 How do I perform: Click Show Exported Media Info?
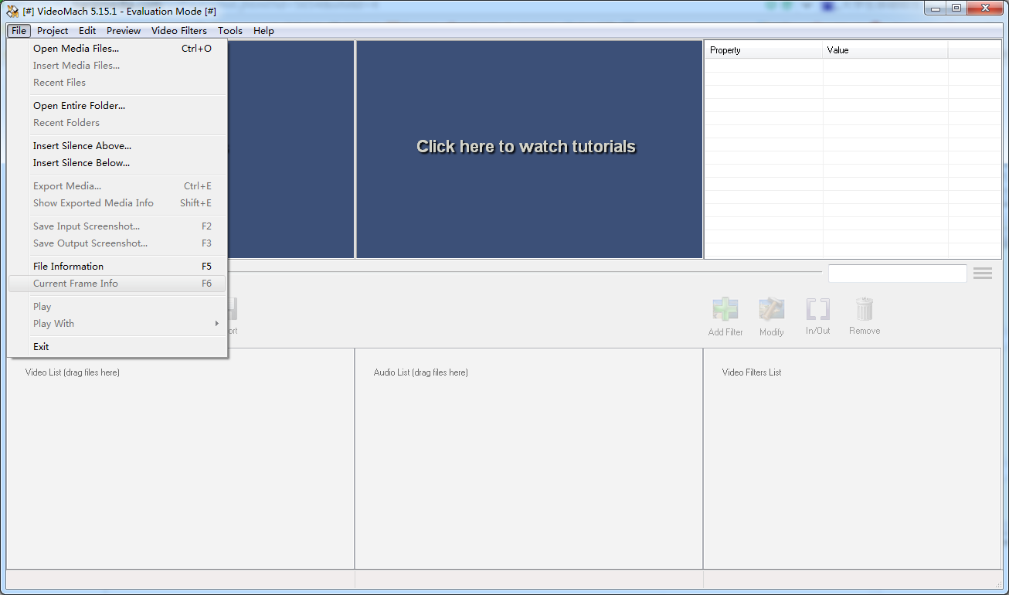click(117, 203)
